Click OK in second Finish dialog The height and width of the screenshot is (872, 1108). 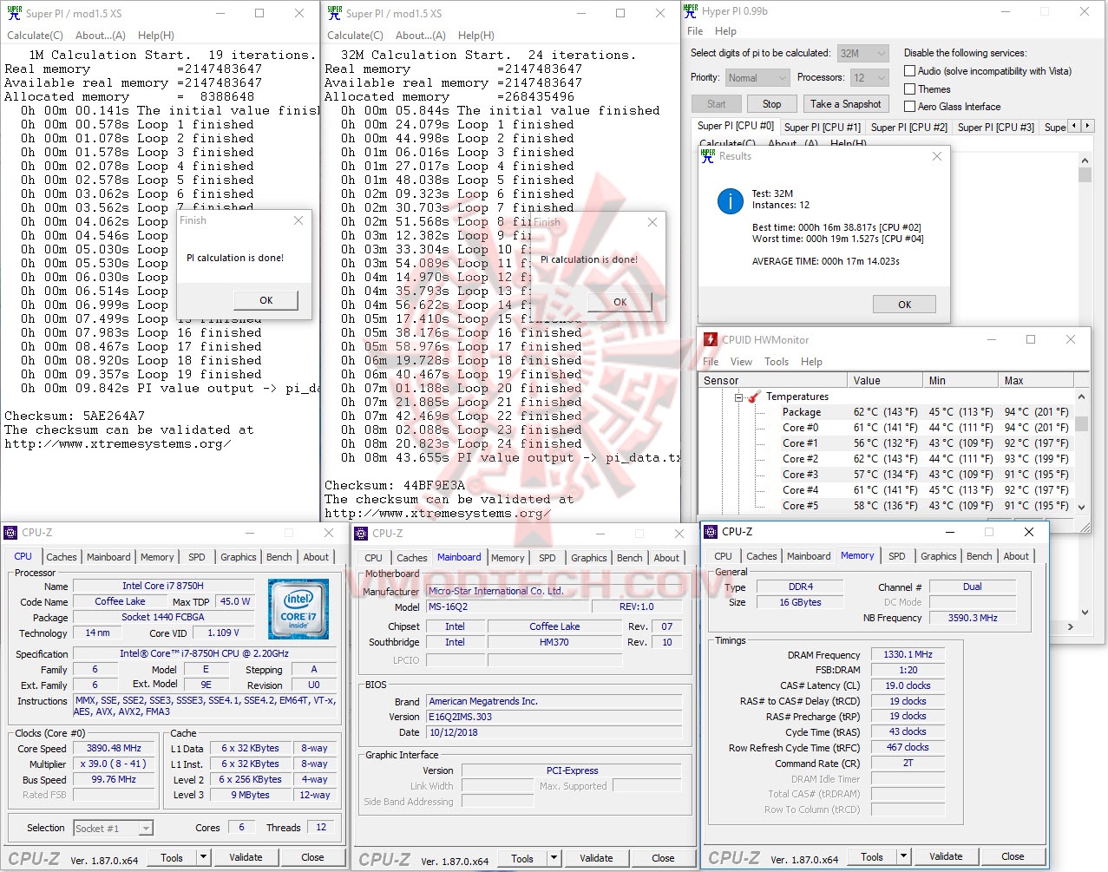(620, 302)
